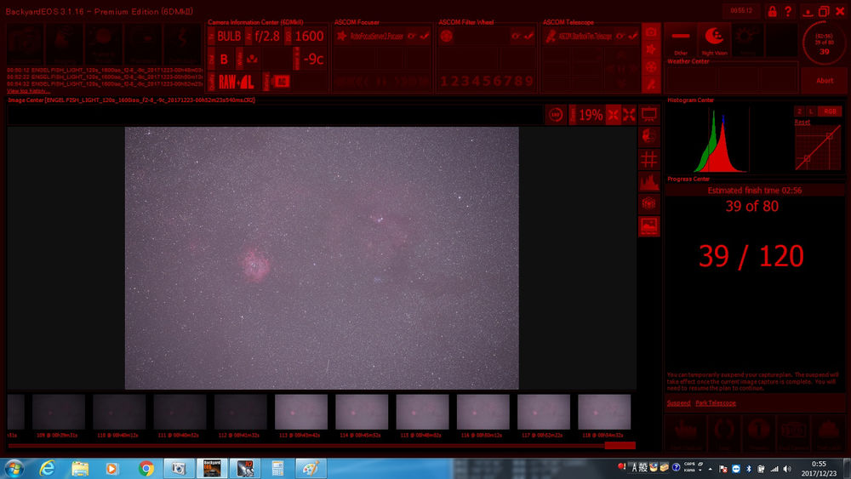
Task: Show hidden tray icons arrow
Action: pos(711,469)
